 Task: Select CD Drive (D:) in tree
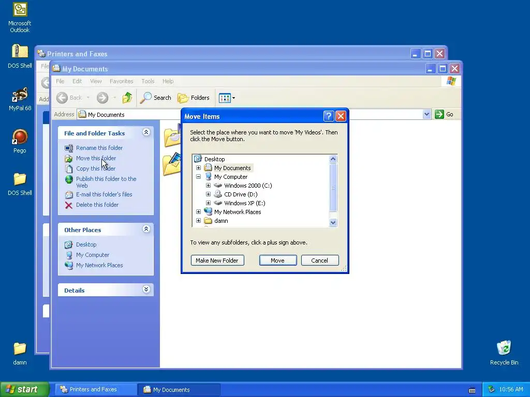[241, 194]
